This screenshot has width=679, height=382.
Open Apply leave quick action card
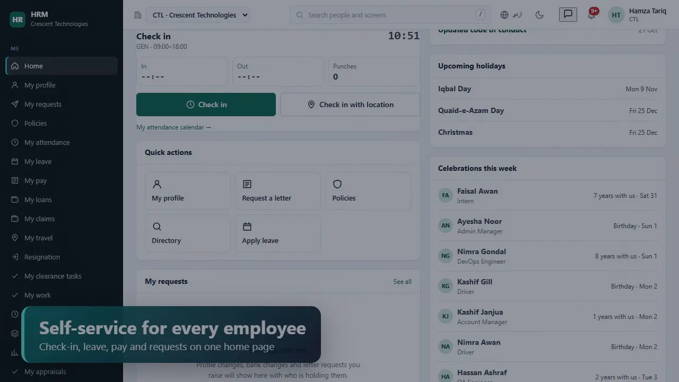point(278,233)
